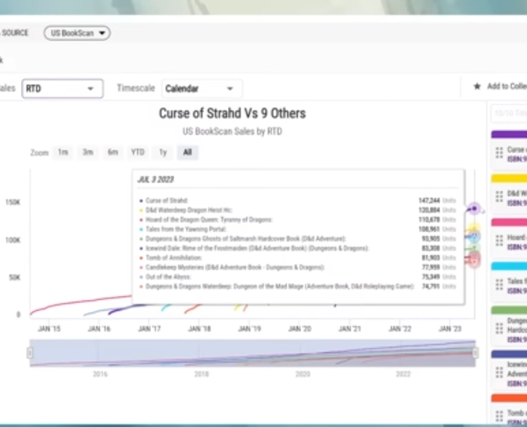Click drag handle of Tomb card

pyautogui.click(x=499, y=416)
